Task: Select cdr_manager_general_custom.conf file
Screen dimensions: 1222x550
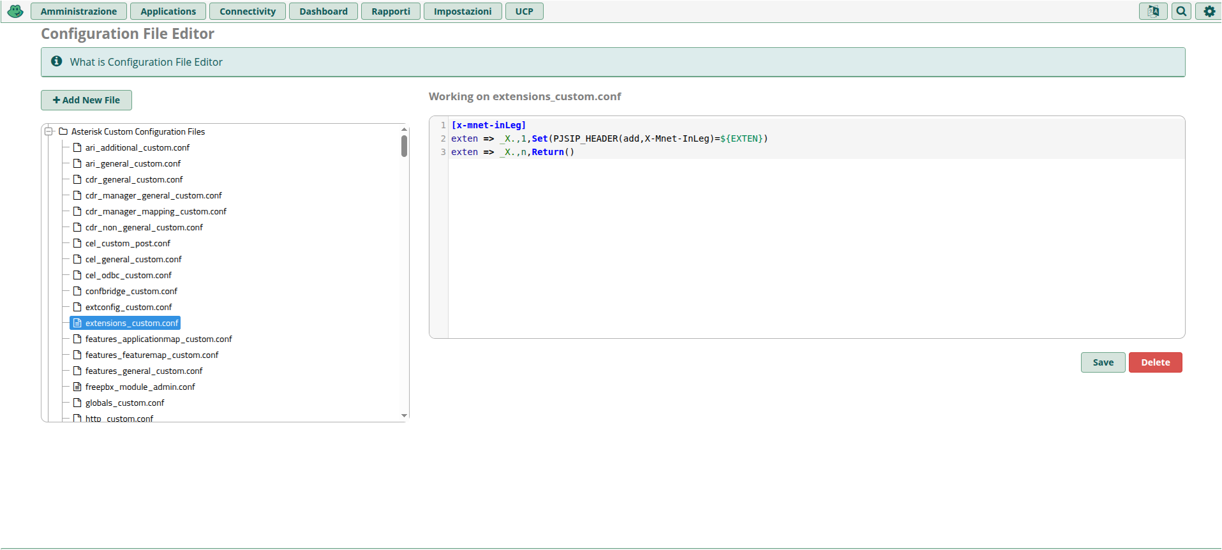Action: pyautogui.click(x=153, y=195)
